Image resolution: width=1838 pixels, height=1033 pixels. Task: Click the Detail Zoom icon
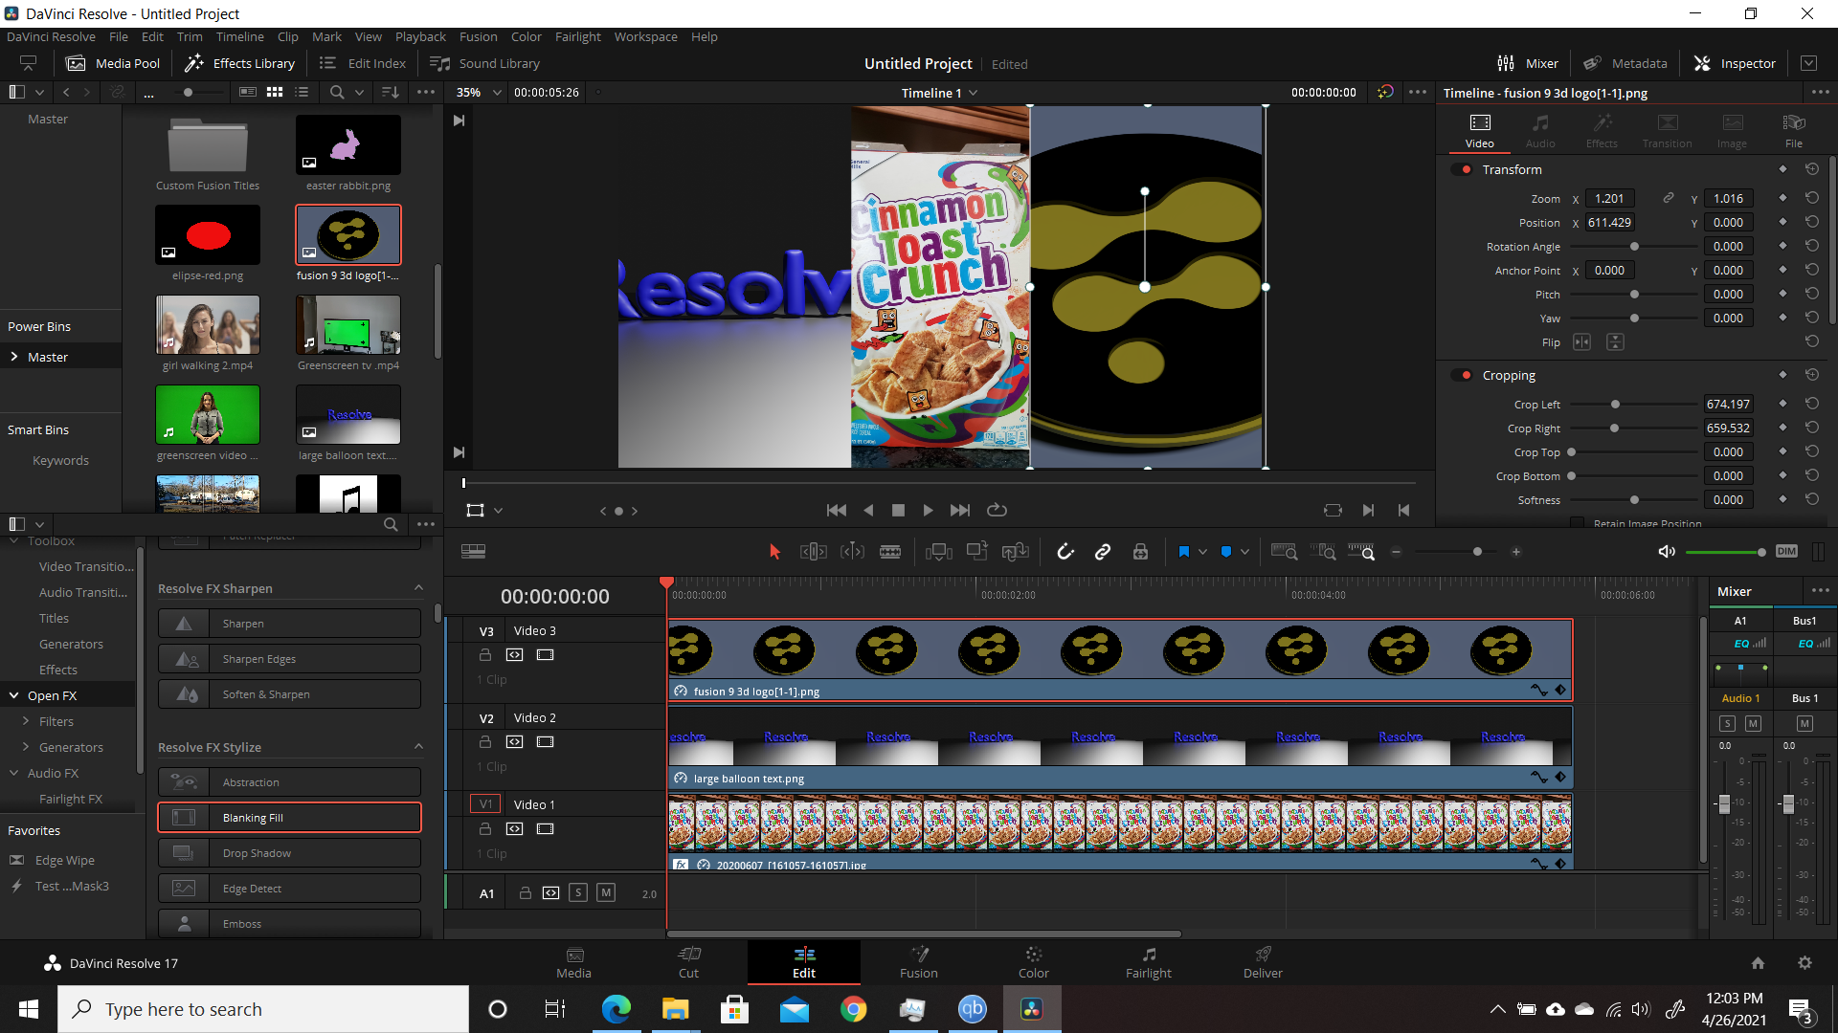(x=1323, y=552)
